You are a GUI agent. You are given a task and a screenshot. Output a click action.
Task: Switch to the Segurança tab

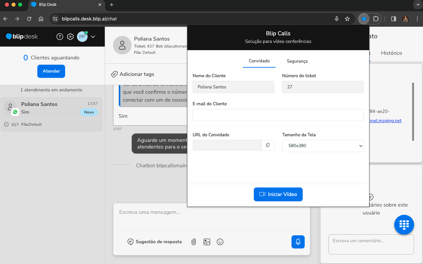click(297, 61)
